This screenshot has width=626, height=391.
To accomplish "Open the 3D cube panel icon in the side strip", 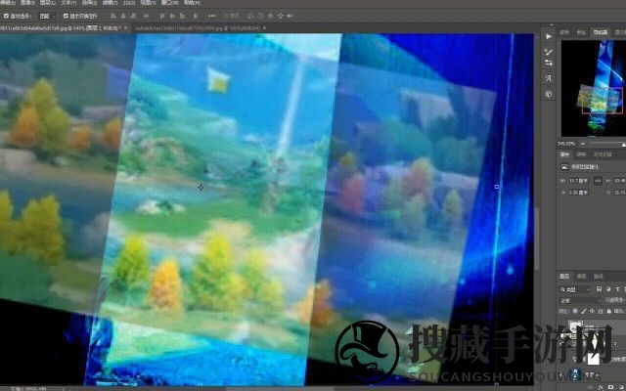I will point(549,94).
